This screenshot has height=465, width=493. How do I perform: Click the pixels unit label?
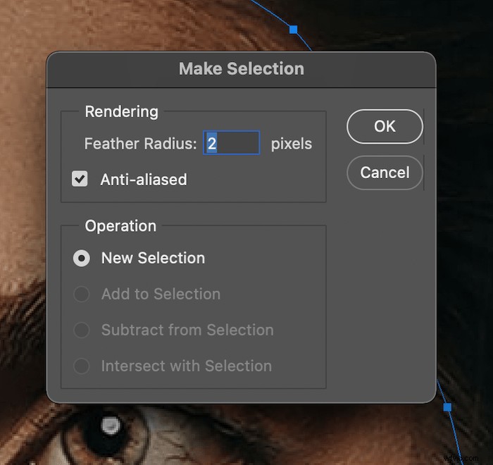tap(292, 144)
